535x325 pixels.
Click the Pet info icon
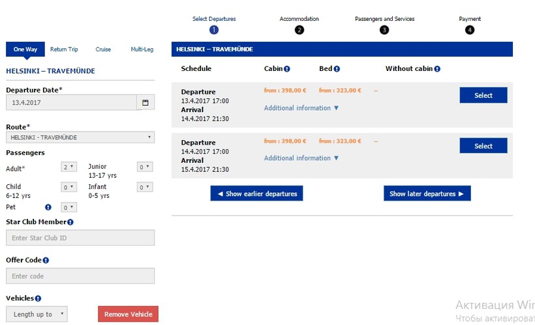48,208
